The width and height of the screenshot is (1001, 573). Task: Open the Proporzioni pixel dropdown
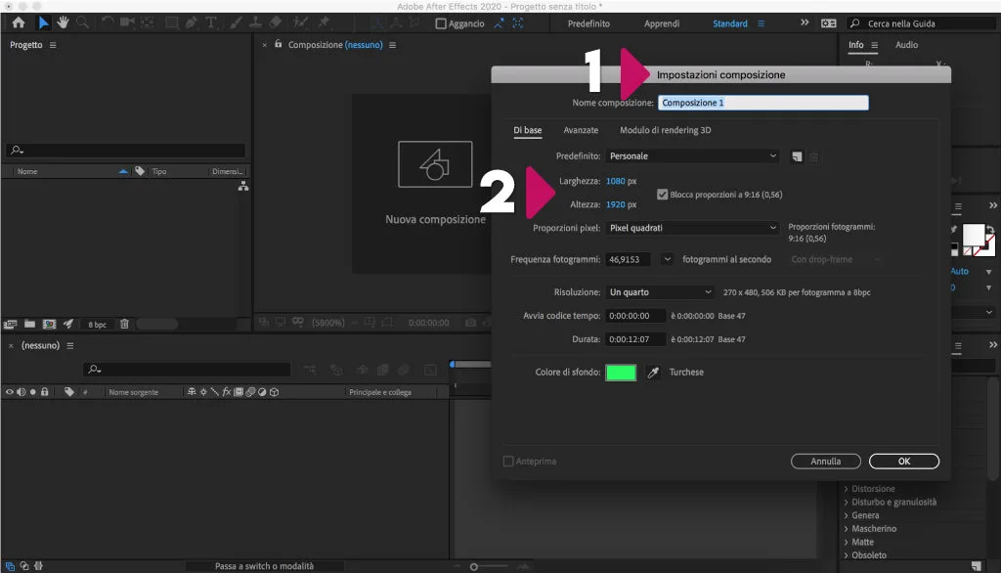[x=692, y=228]
